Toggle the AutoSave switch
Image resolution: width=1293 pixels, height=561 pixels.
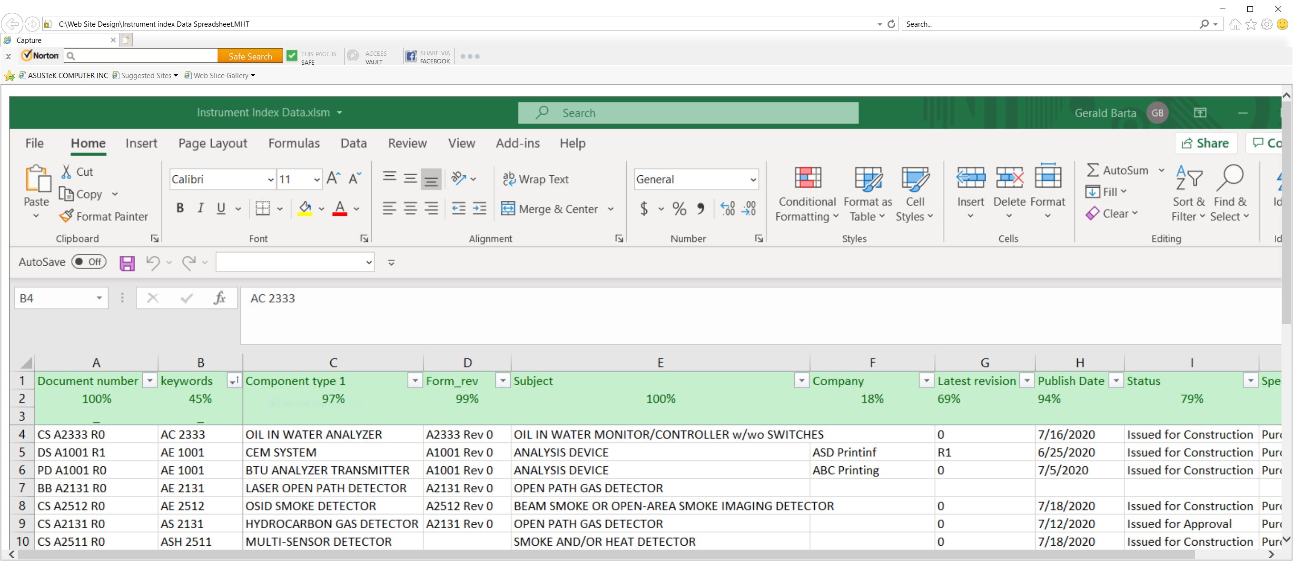tap(89, 261)
